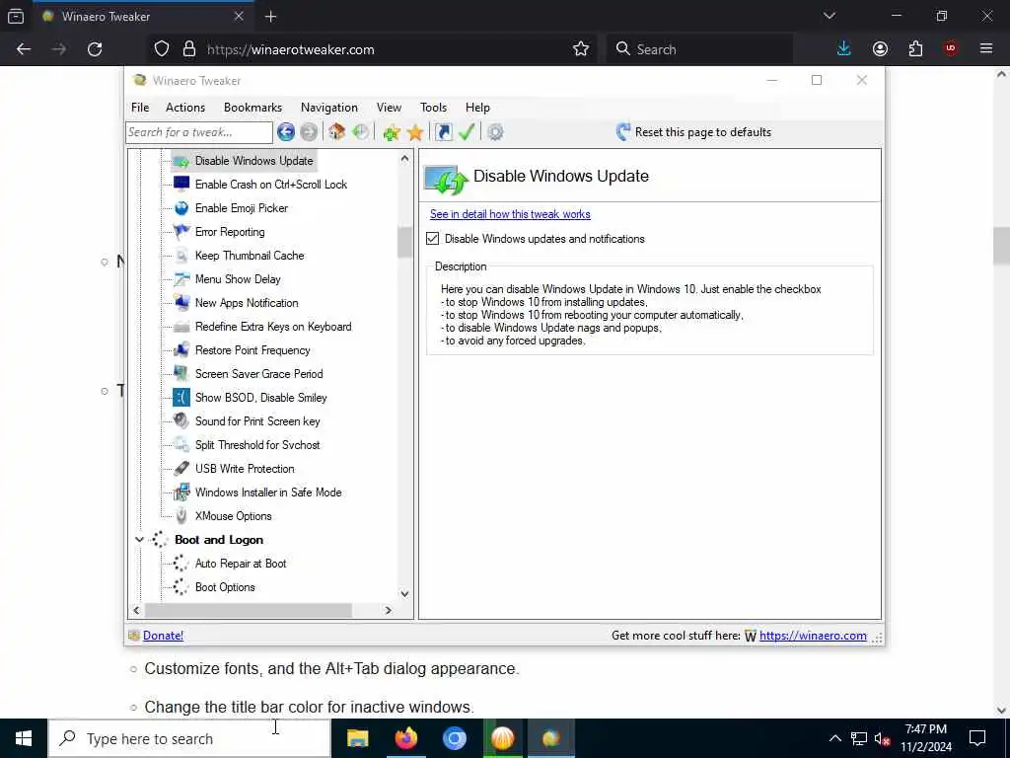Click the Show BSOD sad-face icon
The image size is (1010, 758).
(181, 397)
